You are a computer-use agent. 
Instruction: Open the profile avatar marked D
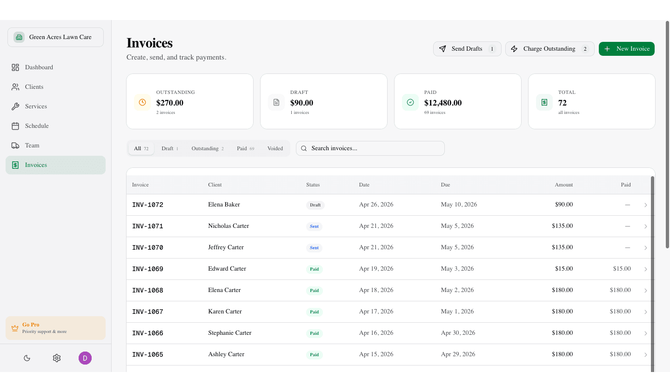tap(85, 358)
